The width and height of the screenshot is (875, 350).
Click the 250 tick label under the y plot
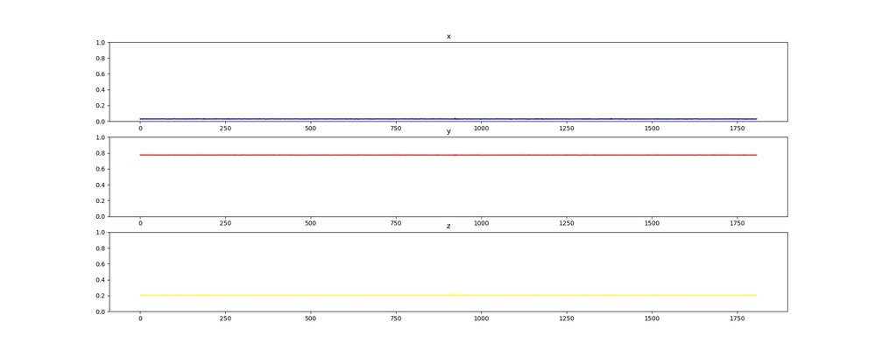(225, 223)
